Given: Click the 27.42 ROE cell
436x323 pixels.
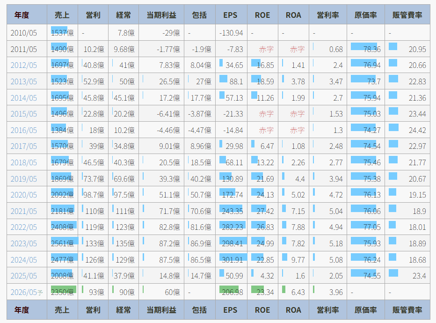Looking at the screenshot, I should point(262,211).
